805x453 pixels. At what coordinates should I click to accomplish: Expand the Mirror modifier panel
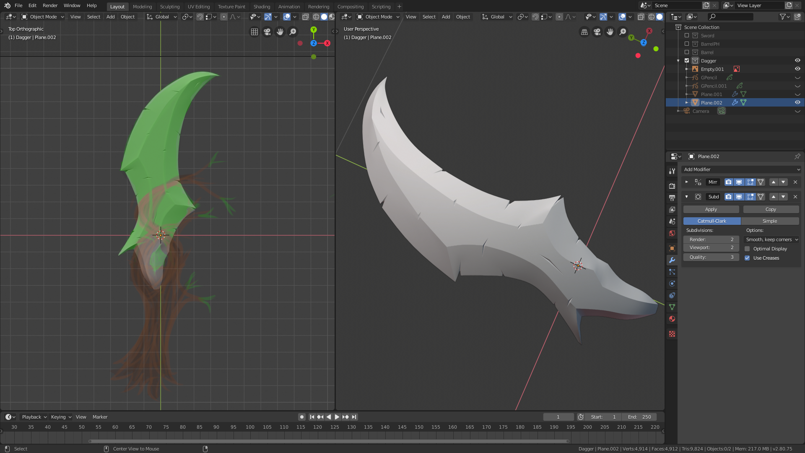[x=686, y=182]
